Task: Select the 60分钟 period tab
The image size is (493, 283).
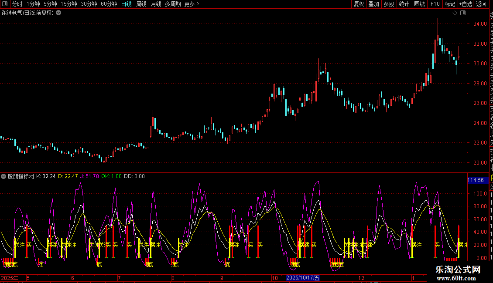Action: [109, 4]
